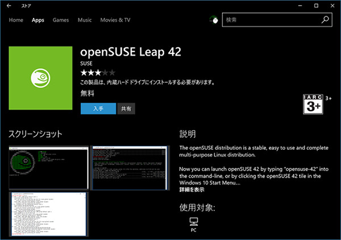Click the search magnifier icon
341x240 pixels.
tap(325, 20)
